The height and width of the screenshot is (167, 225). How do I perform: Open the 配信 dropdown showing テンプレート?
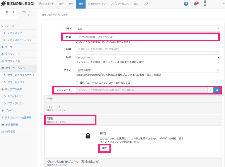click(x=148, y=57)
